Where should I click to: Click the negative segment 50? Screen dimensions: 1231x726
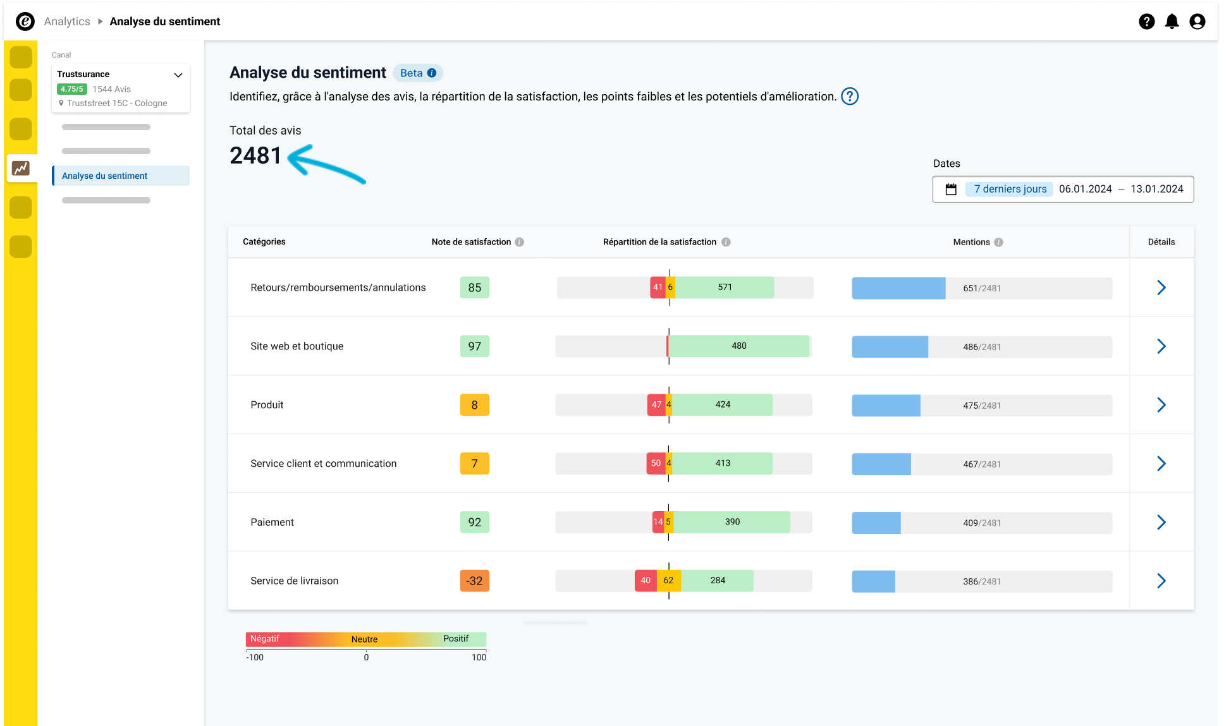(656, 463)
